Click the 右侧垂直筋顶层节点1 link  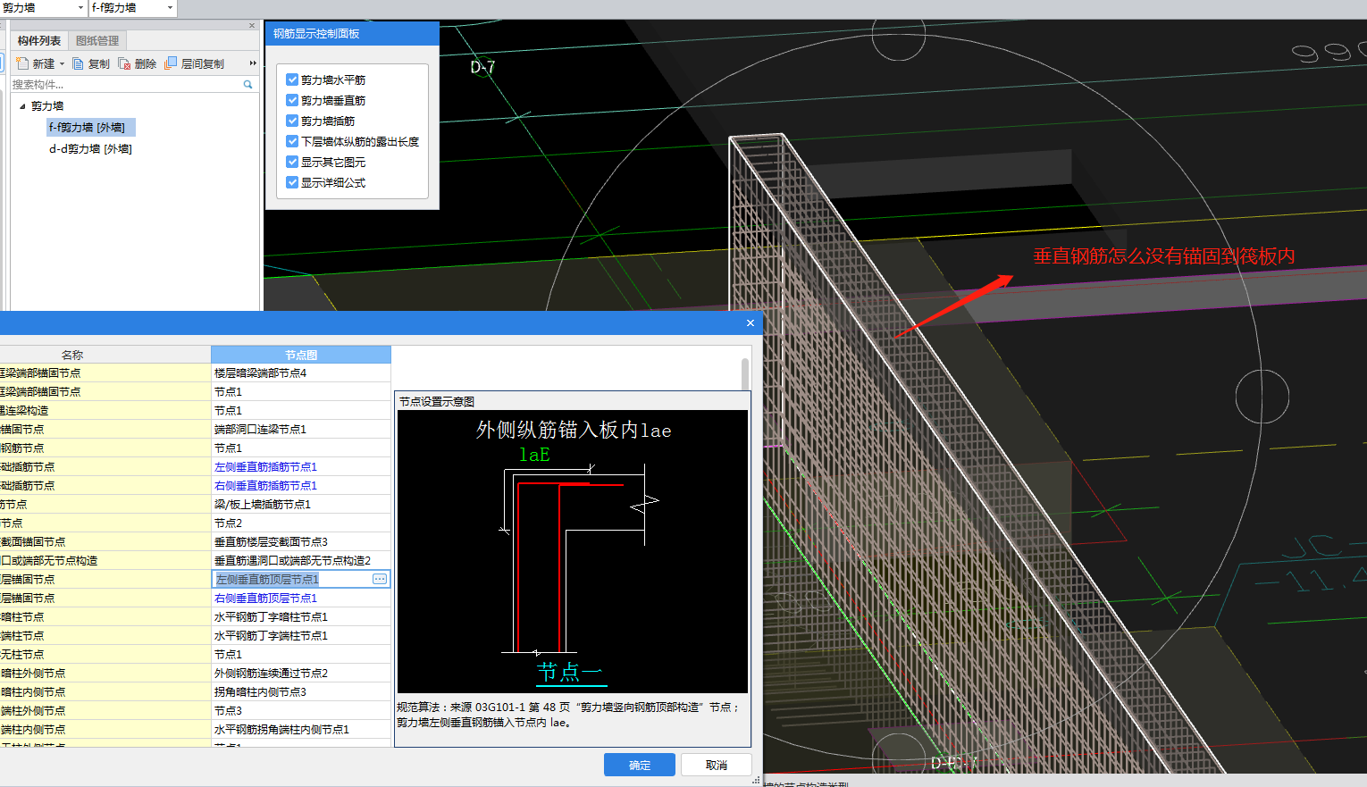265,599
